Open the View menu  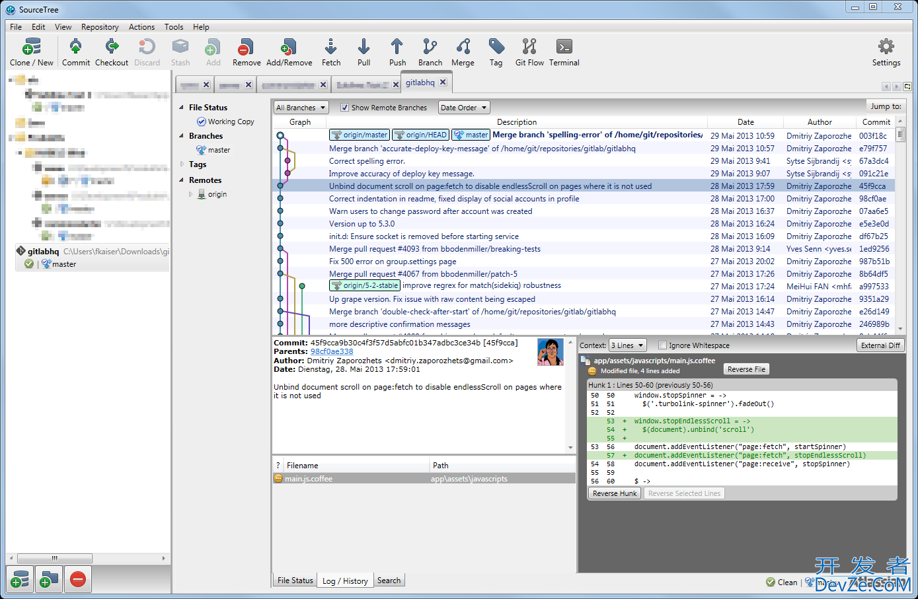63,27
